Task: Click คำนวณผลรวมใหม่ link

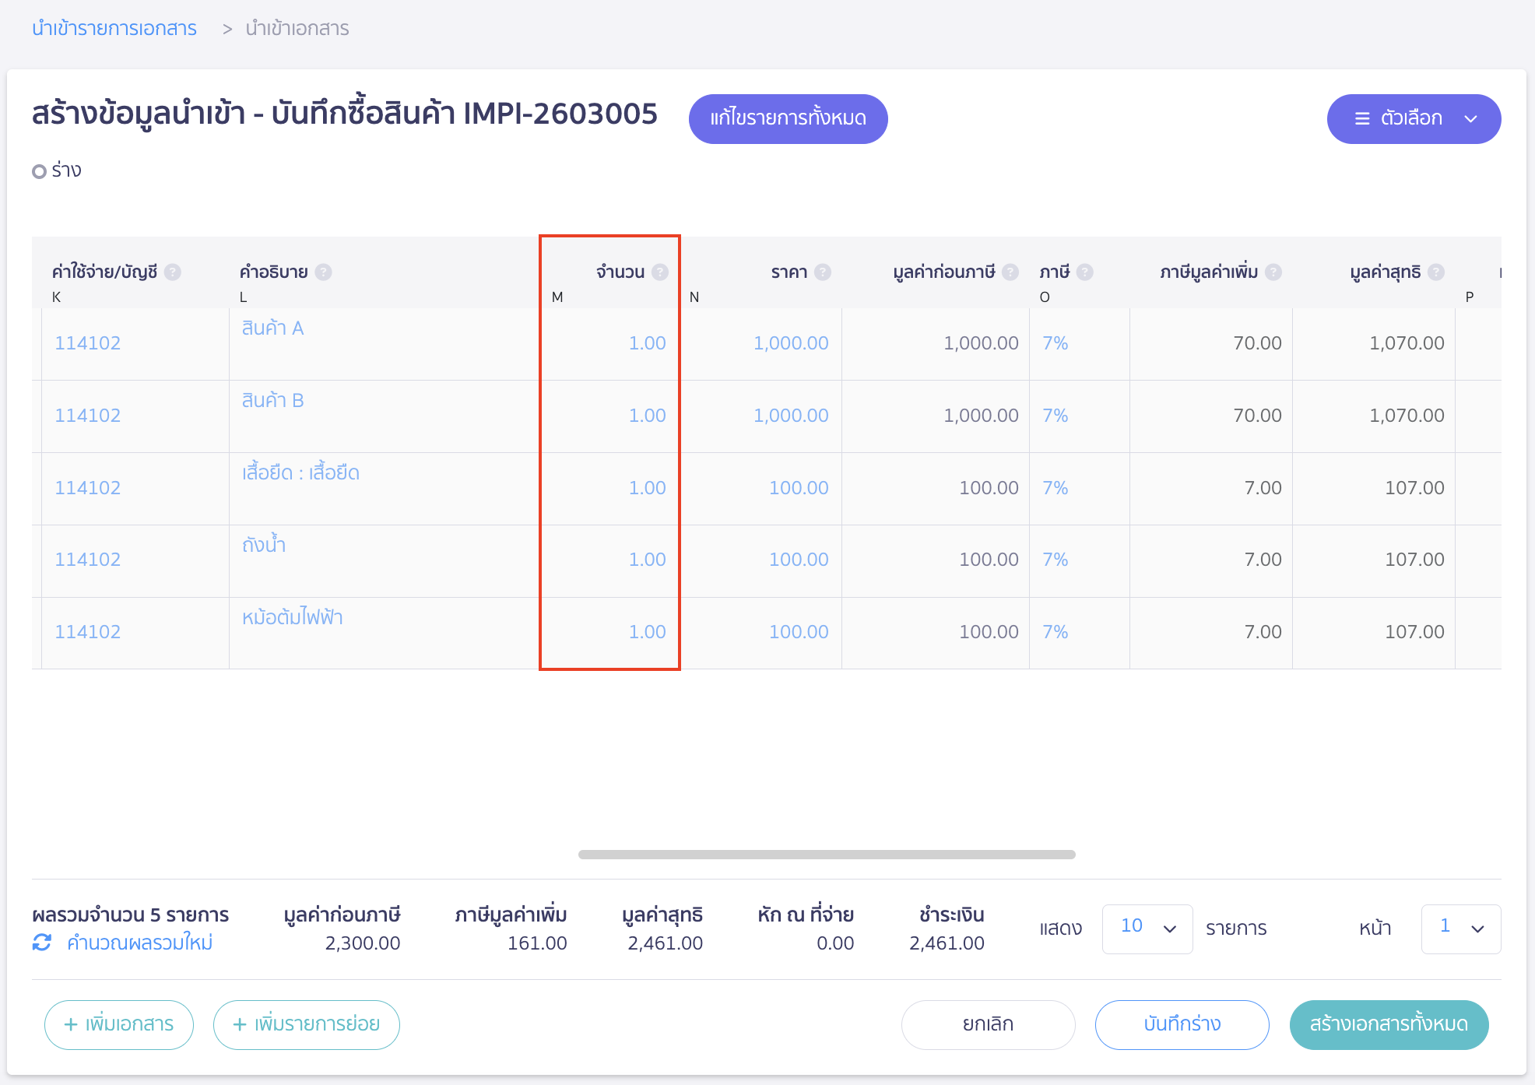Action: tap(140, 943)
